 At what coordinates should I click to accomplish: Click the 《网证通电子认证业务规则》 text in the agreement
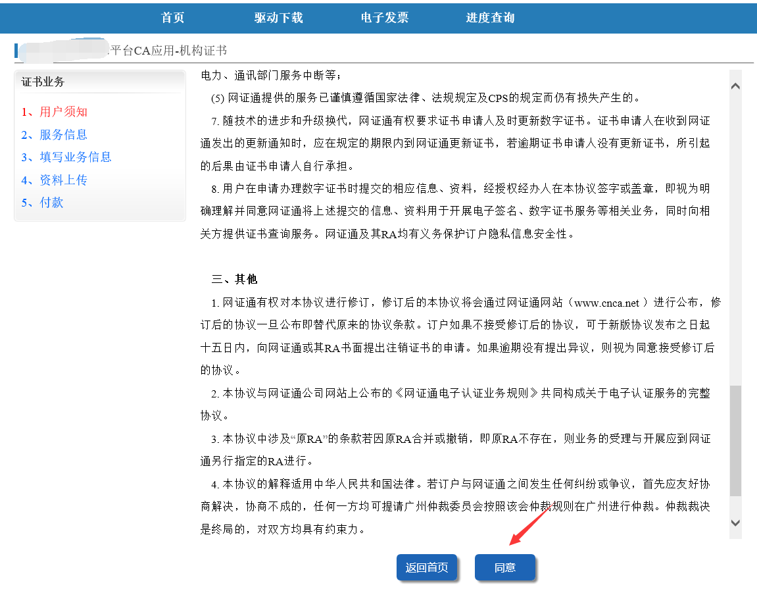click(x=468, y=394)
